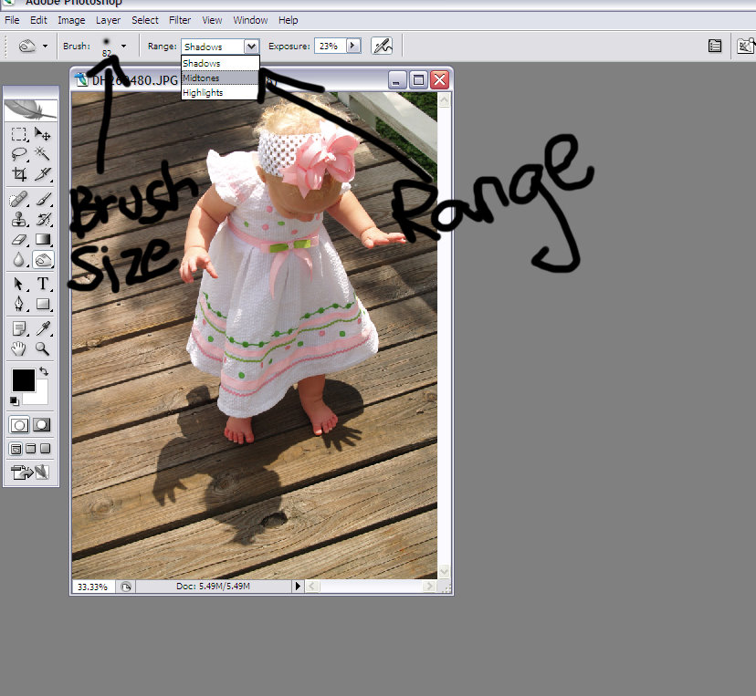756x696 pixels.
Task: Select the Rectangle shape tool
Action: pyautogui.click(x=42, y=305)
